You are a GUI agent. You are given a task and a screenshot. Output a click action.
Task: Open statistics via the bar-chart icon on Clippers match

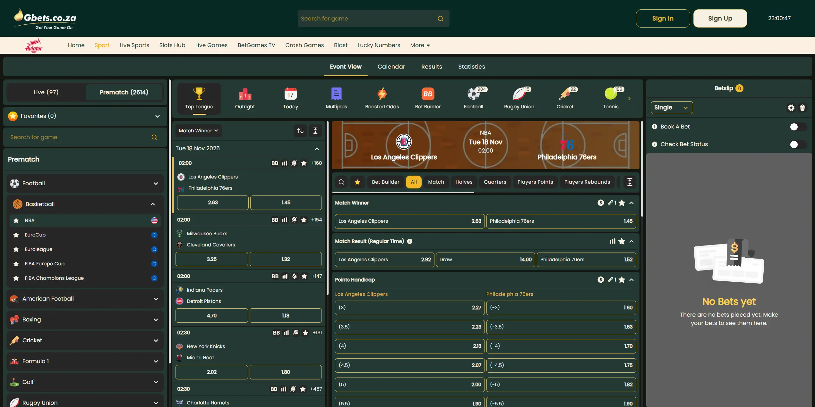tap(284, 163)
